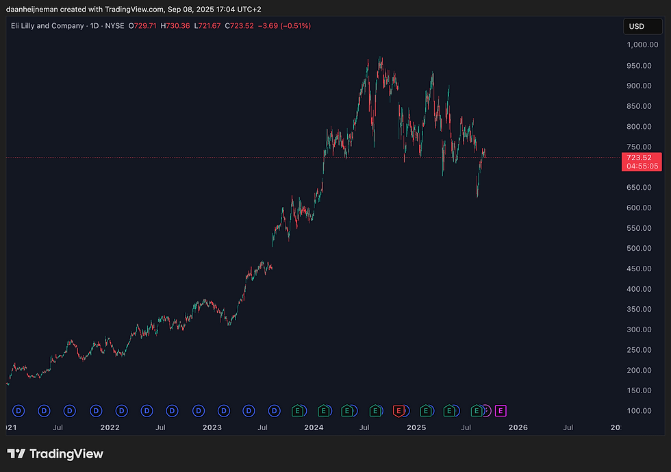671x472 pixels.
Task: Click the bar countdown 04:55:05
Action: pyautogui.click(x=642, y=166)
